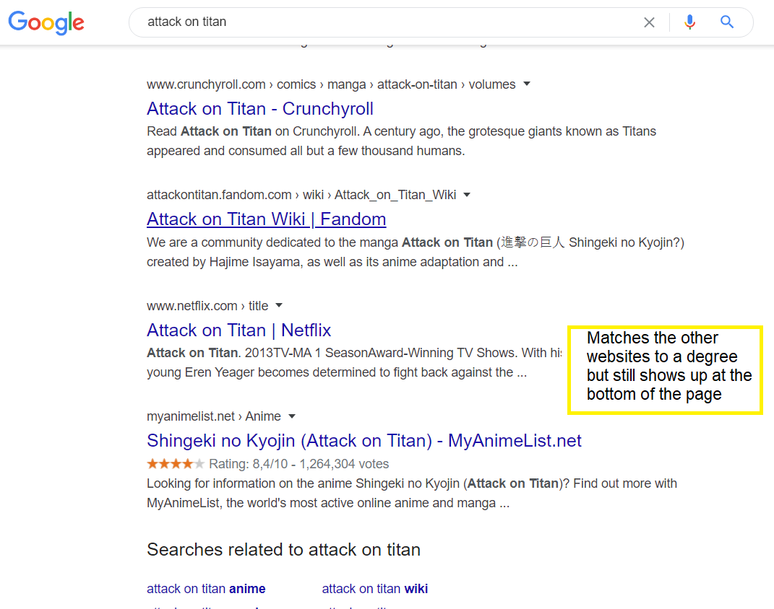Open the Shingeki no Kyojin MyAnimeList.net result
Viewport: 774px width, 609px height.
(x=364, y=440)
